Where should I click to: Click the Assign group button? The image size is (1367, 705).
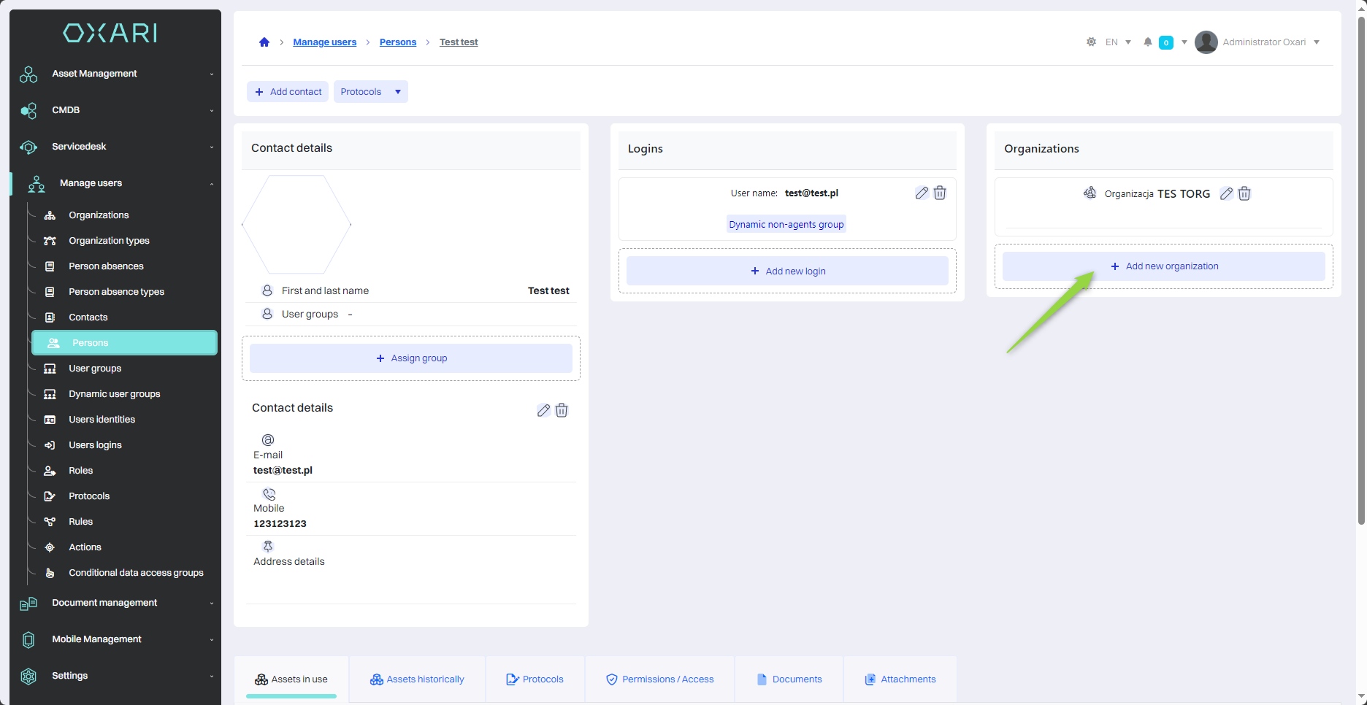tap(411, 358)
